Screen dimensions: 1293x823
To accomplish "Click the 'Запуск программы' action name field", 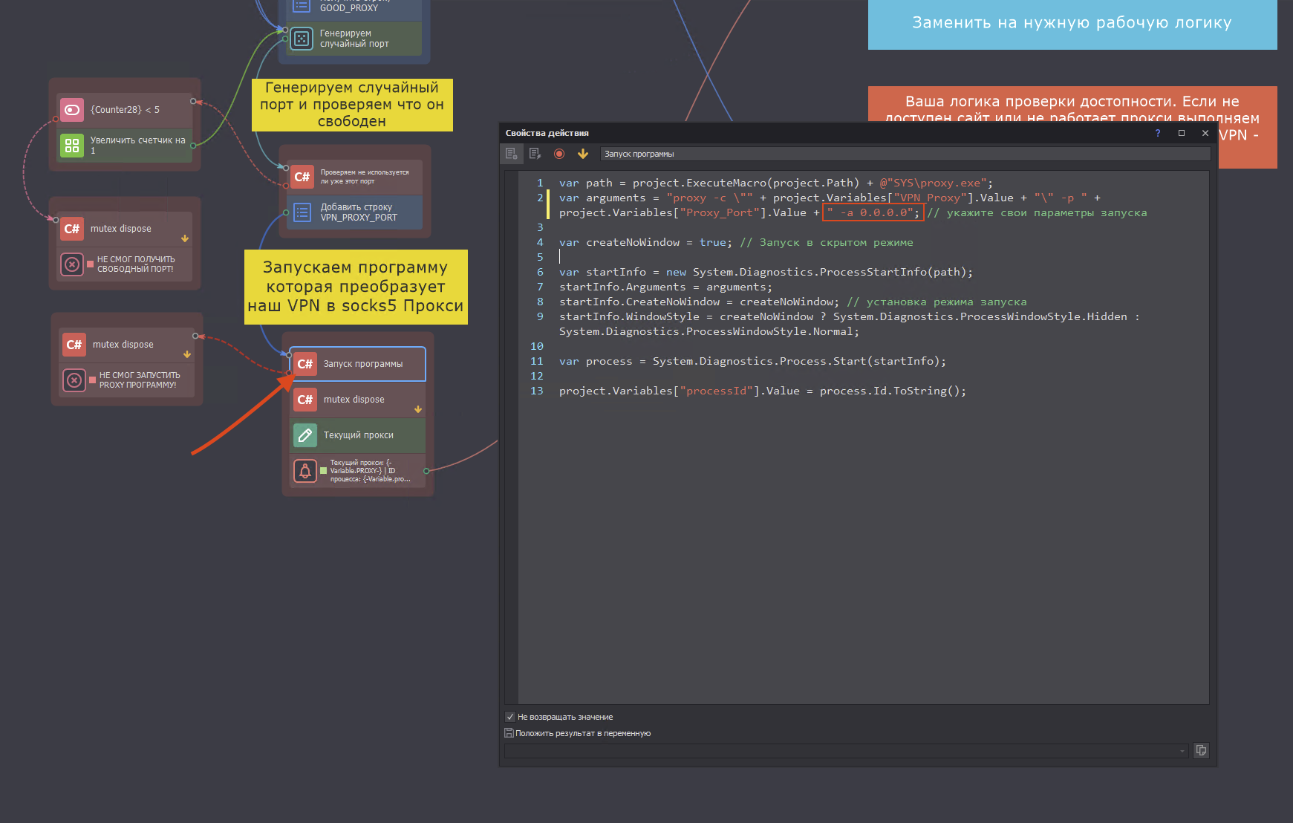I will pyautogui.click(x=903, y=154).
